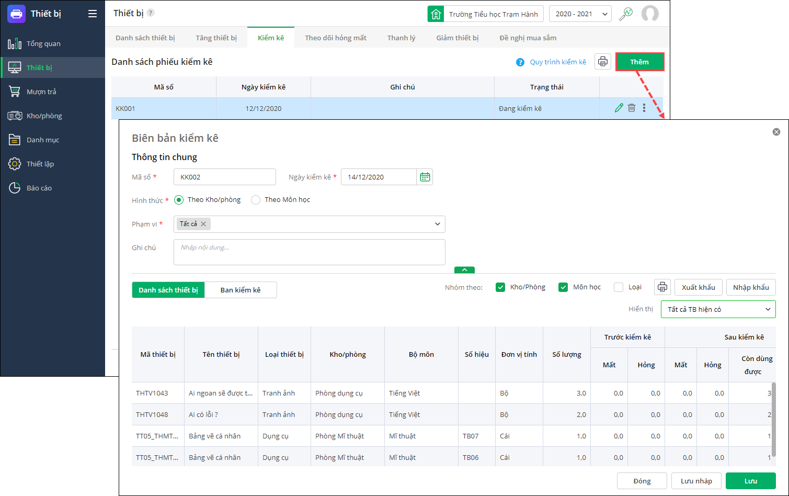Open the three-dot more options for KK001
Screen dimensions: 789x496
644,108
